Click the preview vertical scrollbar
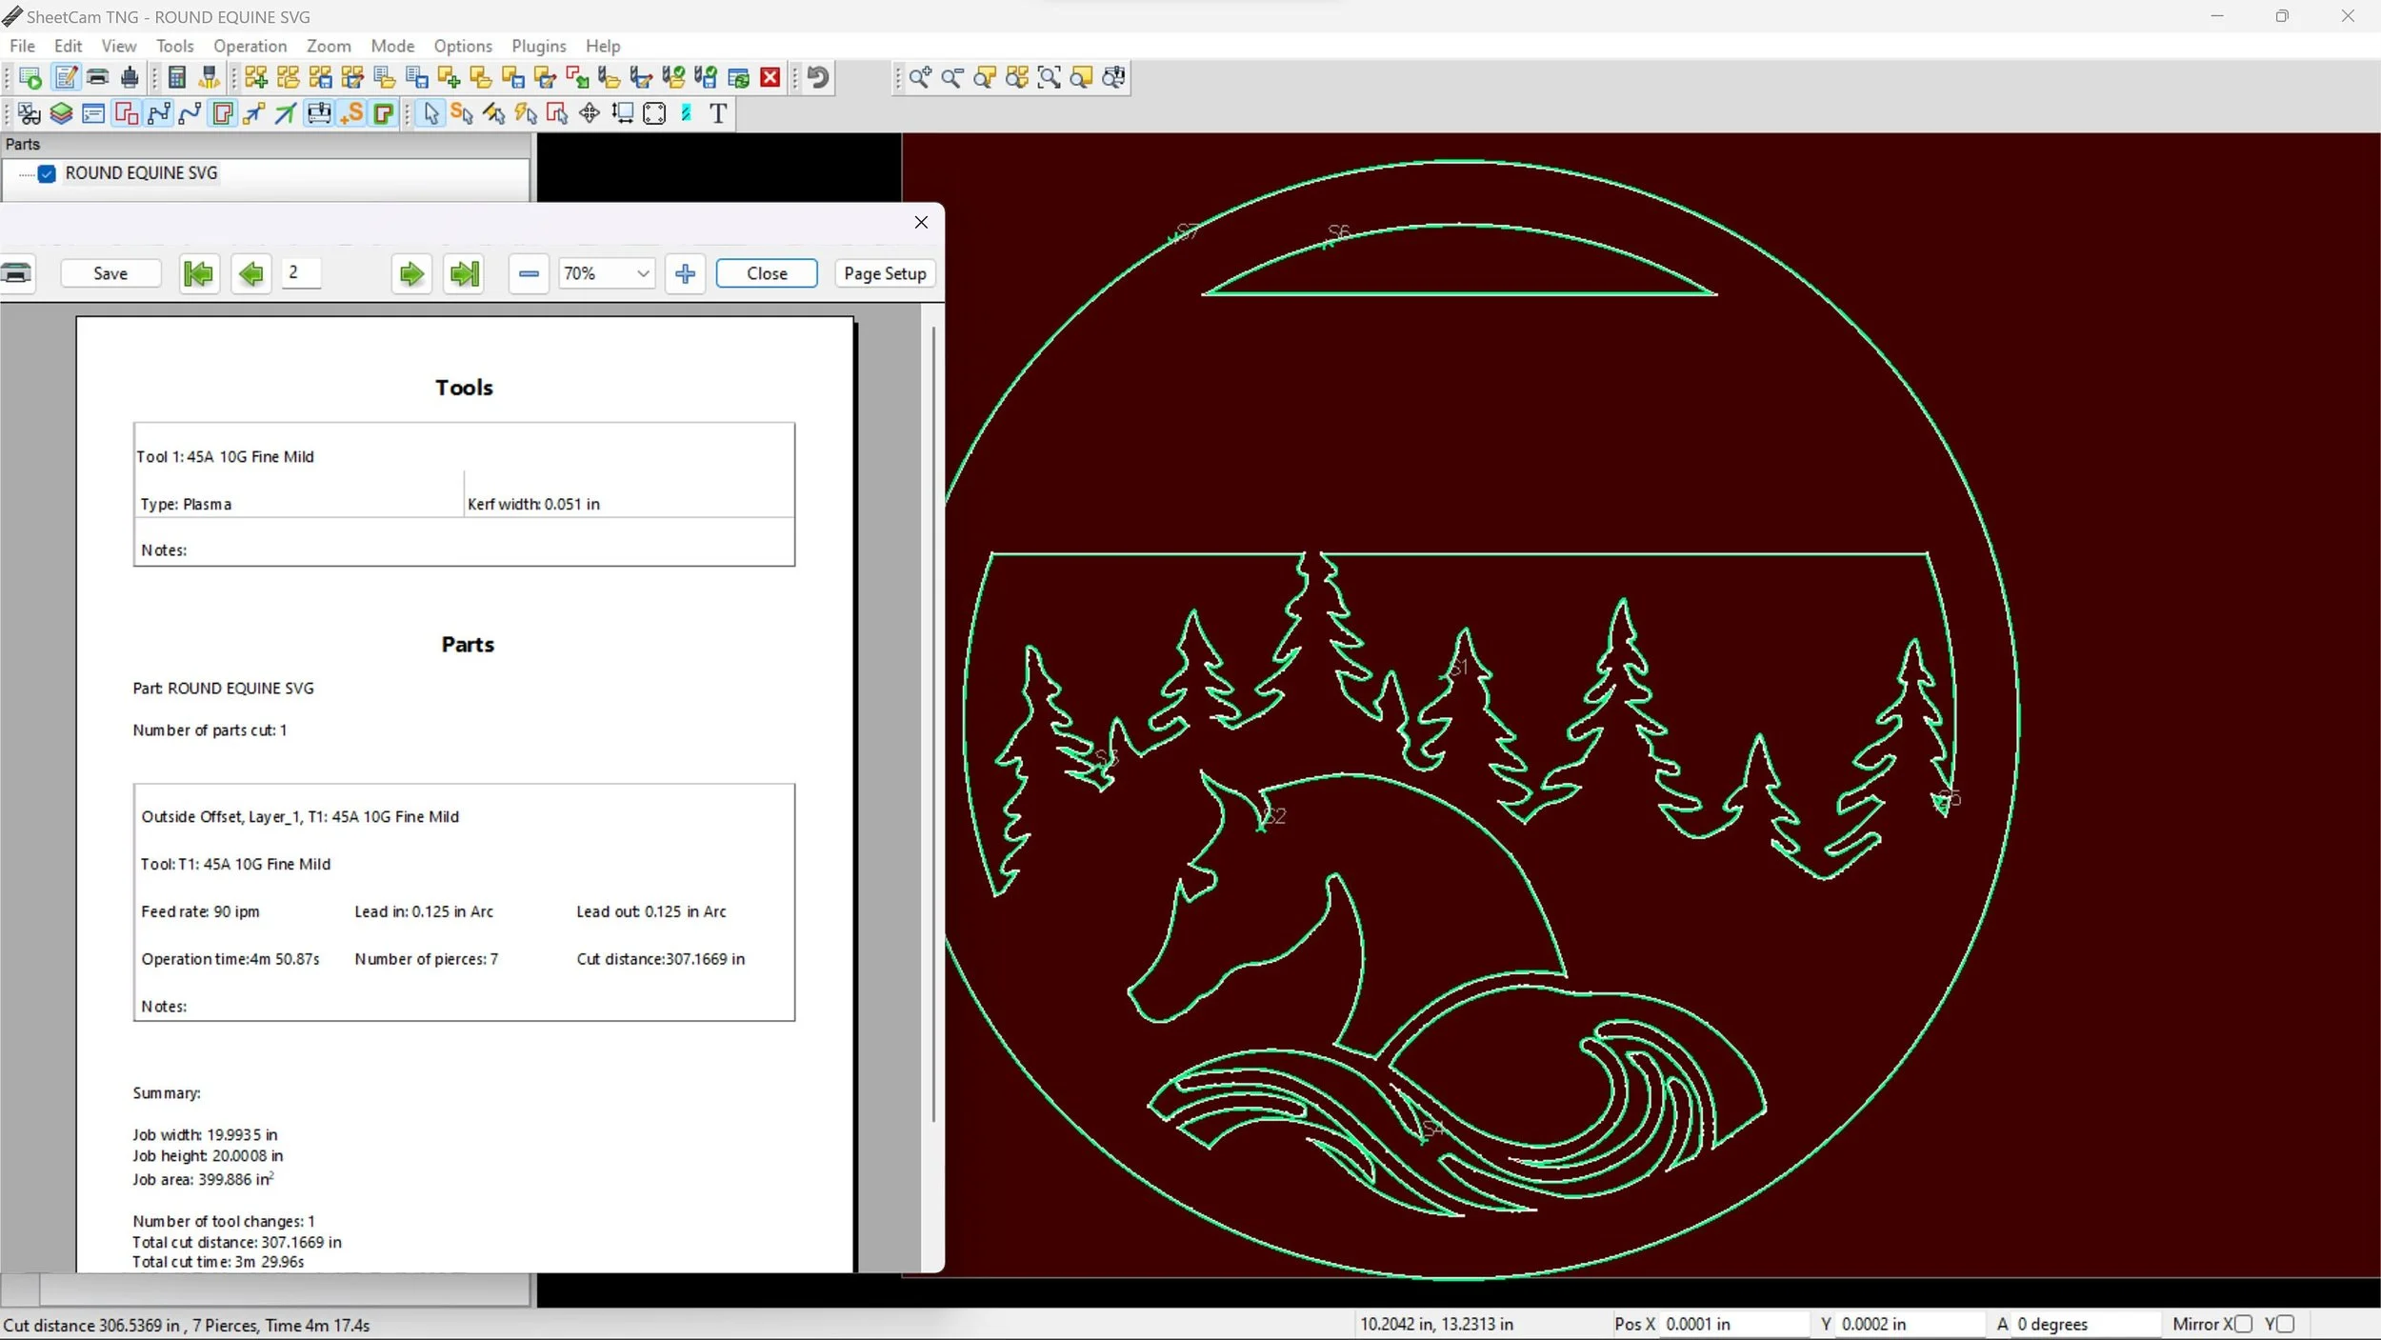 (933, 724)
